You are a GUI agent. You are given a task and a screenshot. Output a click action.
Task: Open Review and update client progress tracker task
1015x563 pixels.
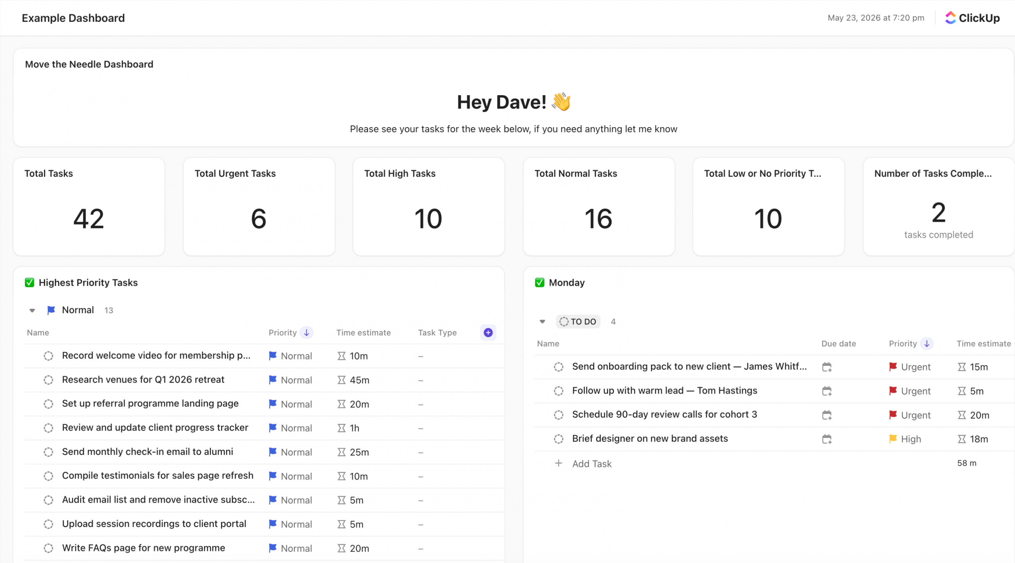tap(155, 428)
